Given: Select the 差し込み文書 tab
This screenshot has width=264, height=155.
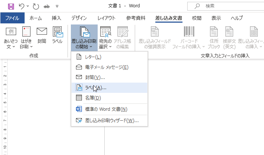Looking at the screenshot, I should pos(169,18).
